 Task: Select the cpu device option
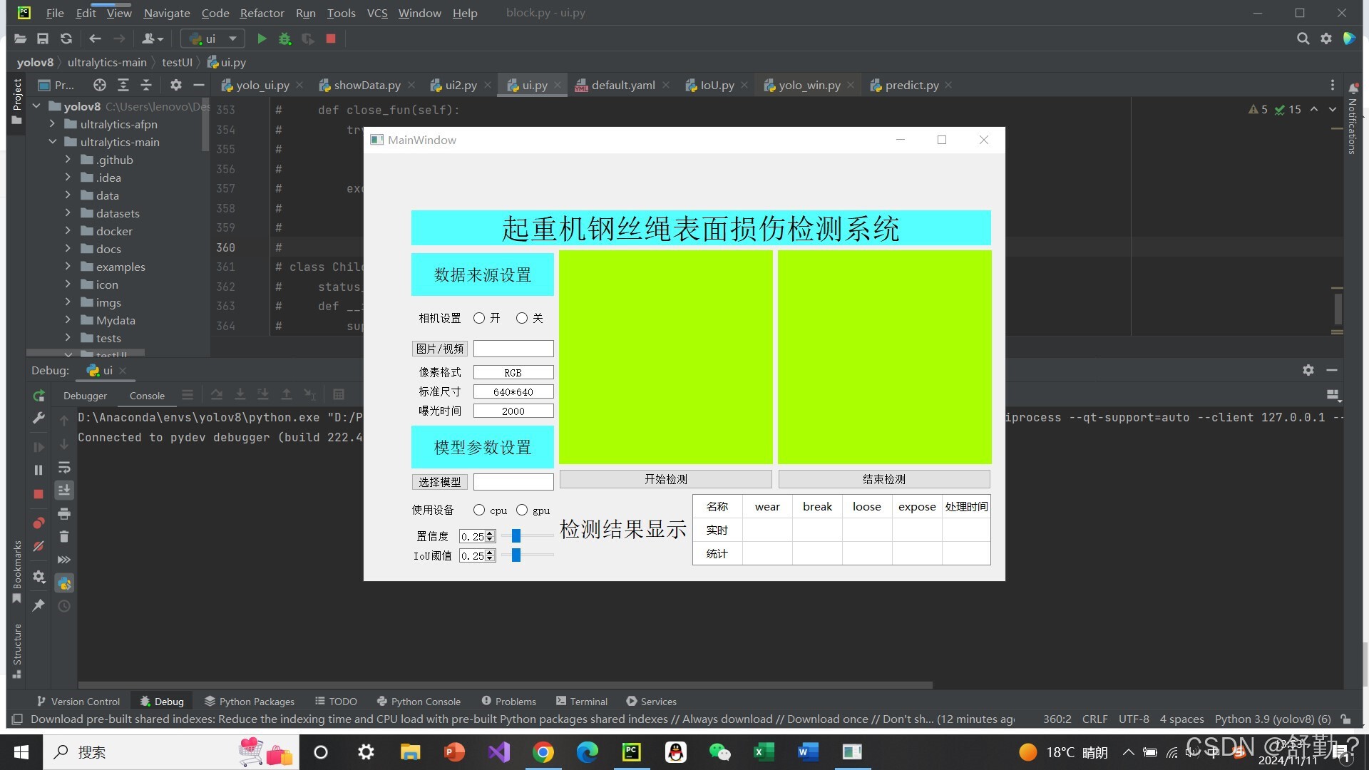click(x=478, y=510)
